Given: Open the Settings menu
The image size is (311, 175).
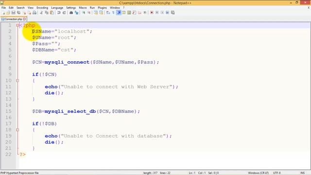Looking at the screenshot, I should click(x=71, y=8).
